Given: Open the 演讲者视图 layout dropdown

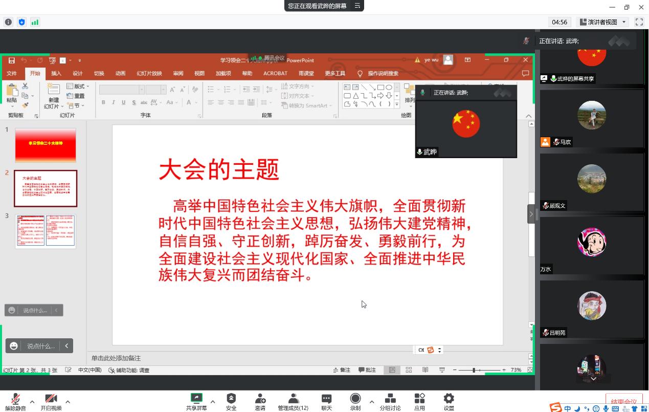Looking at the screenshot, I should point(602,22).
